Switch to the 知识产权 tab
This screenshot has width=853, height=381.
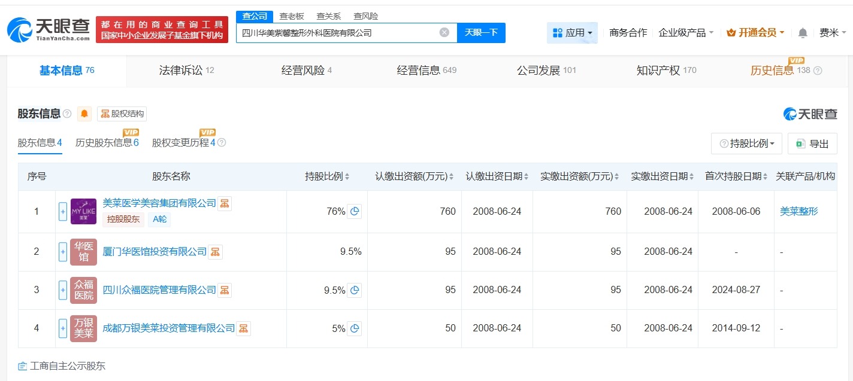[666, 71]
